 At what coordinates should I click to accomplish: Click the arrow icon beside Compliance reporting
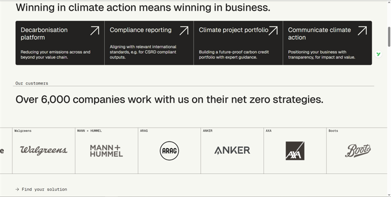pos(184,31)
